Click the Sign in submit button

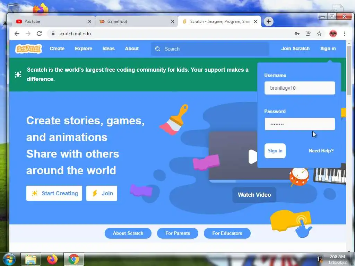pos(275,151)
